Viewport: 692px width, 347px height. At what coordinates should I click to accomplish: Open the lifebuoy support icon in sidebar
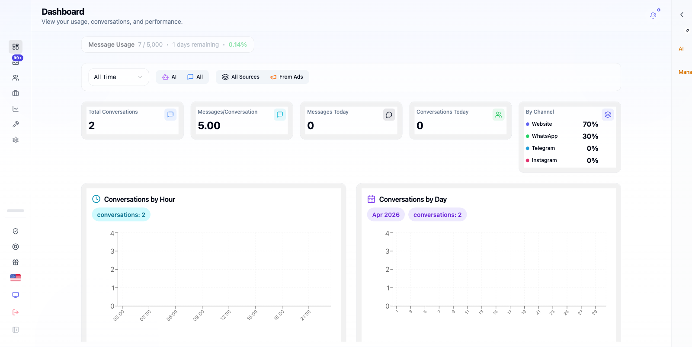[x=16, y=247]
